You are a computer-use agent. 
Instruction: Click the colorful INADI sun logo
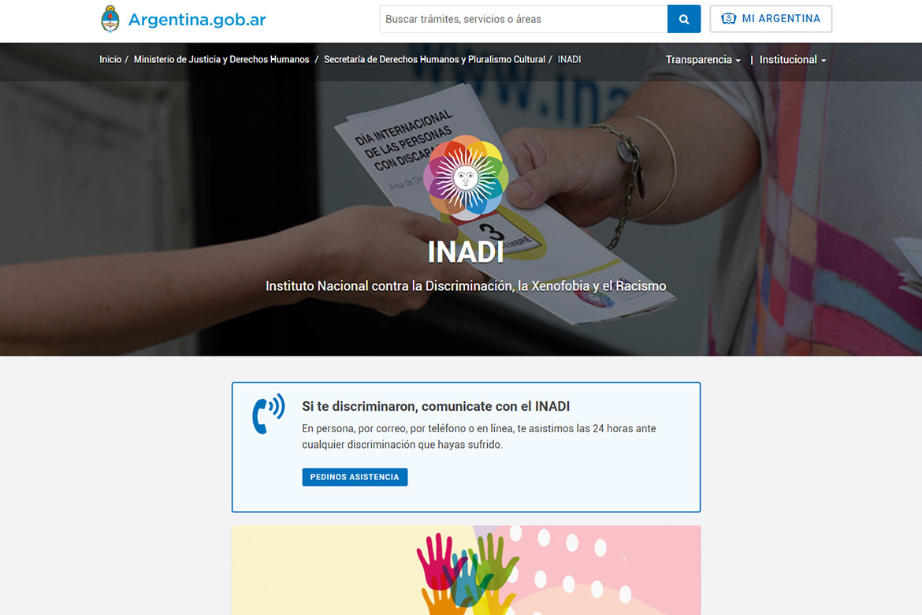466,177
